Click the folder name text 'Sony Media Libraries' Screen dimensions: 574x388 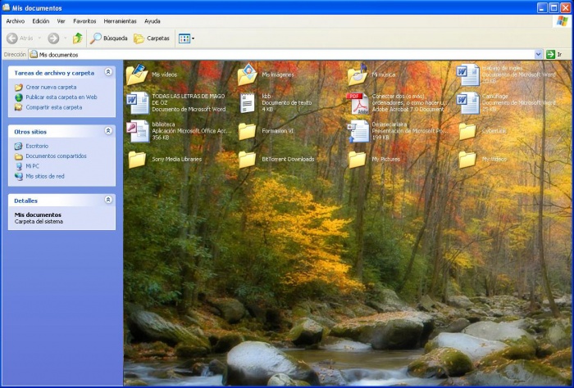coord(177,160)
